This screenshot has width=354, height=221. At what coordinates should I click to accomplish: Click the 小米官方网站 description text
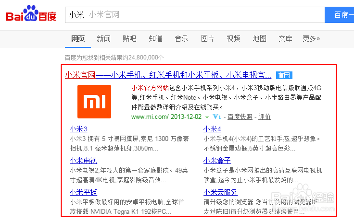pos(226,97)
